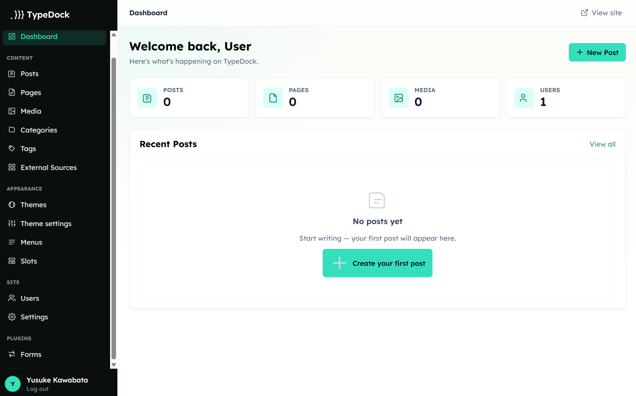Click the empty-state document icon above No posts yet
The image size is (636, 396).
click(x=377, y=200)
